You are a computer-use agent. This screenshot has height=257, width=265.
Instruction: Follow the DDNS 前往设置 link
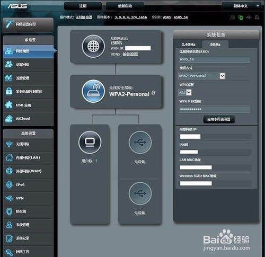pos(130,54)
